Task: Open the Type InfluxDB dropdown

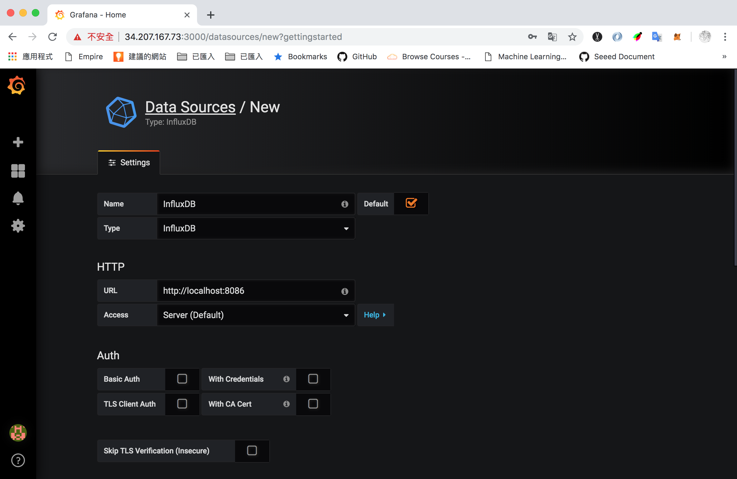Action: point(256,228)
